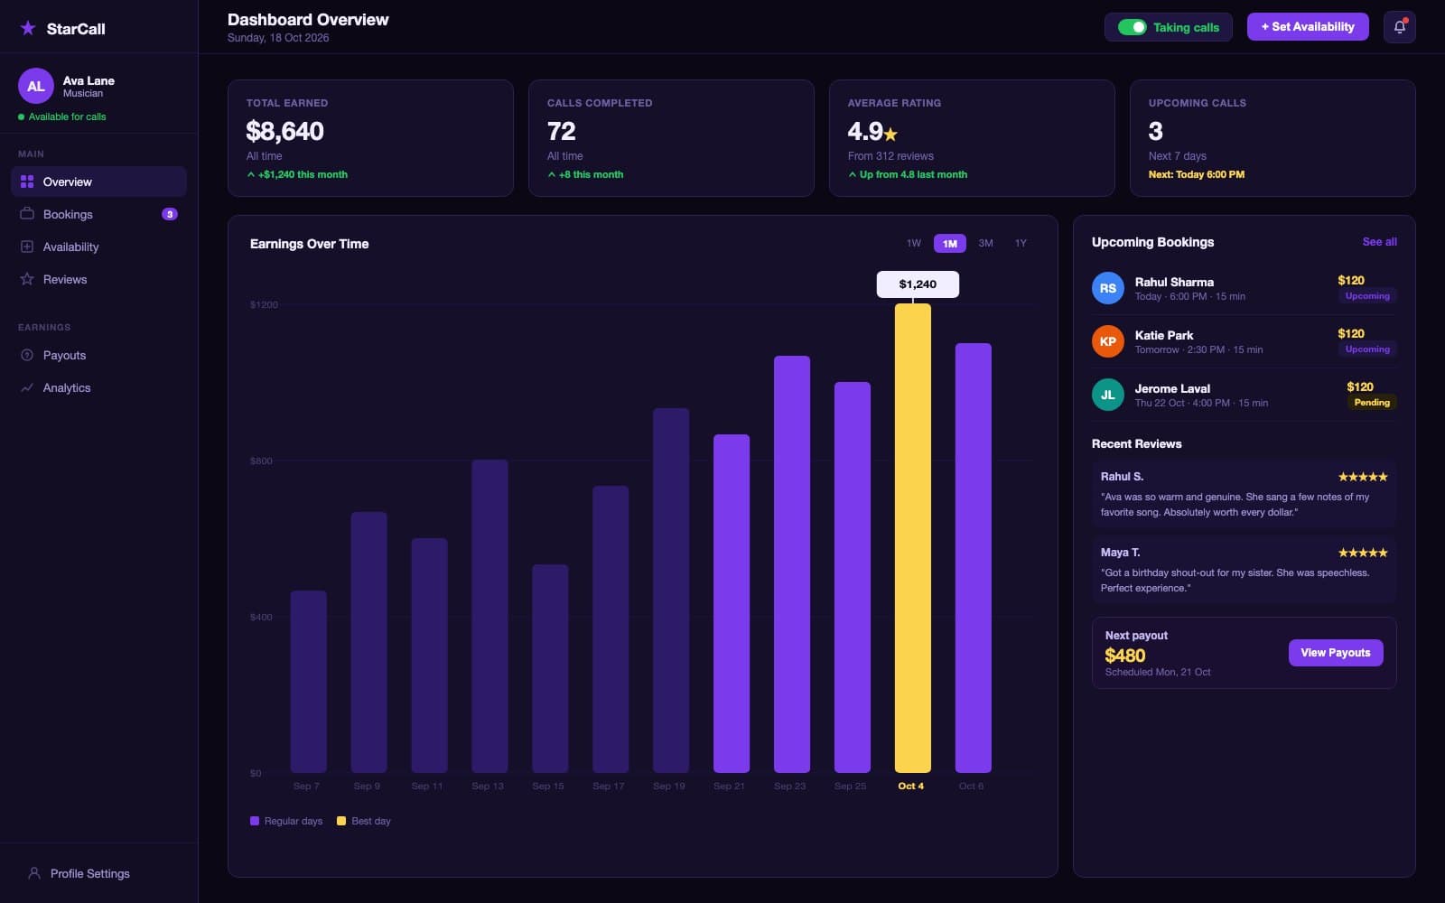
Task: Click the StarCall star logo icon
Action: point(28,28)
